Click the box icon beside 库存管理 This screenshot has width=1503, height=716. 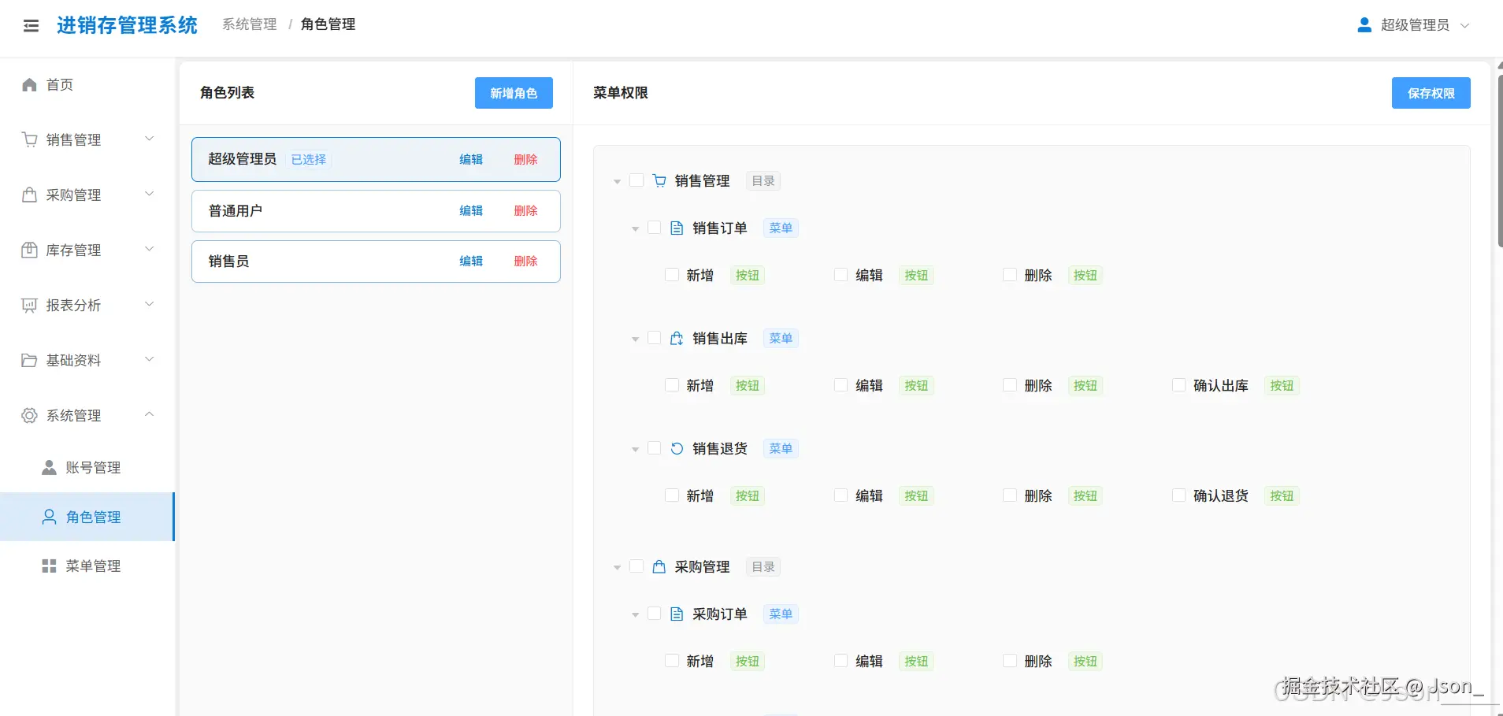30,250
